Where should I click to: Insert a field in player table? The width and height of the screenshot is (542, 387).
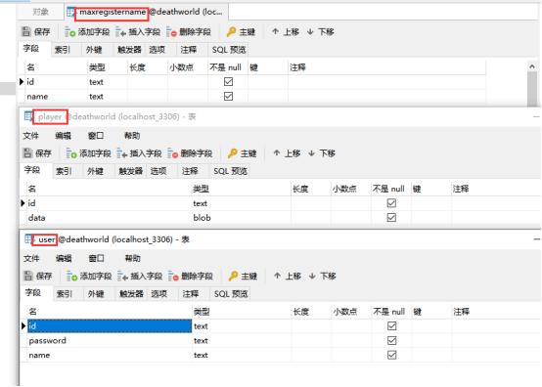139,152
